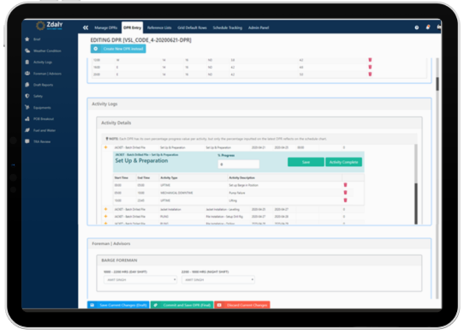Select the DPR Entry tab
Screen dimensions: 470x335
point(132,27)
